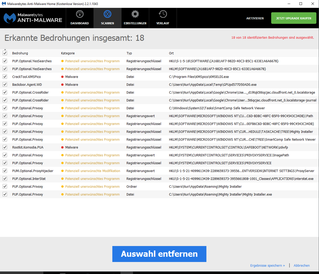Uncheck the Backdoor.Agent.WD checkbox
Viewport: 319px width, 274px height.
pos(5,84)
